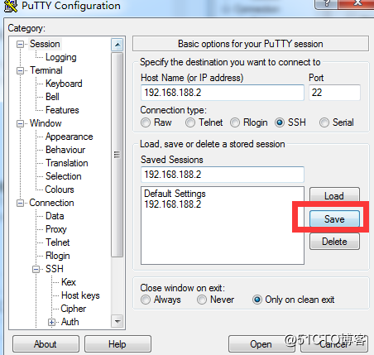Viewport: 374px width, 355px height.
Task: Focus the Host Name input field
Action: pyautogui.click(x=223, y=93)
